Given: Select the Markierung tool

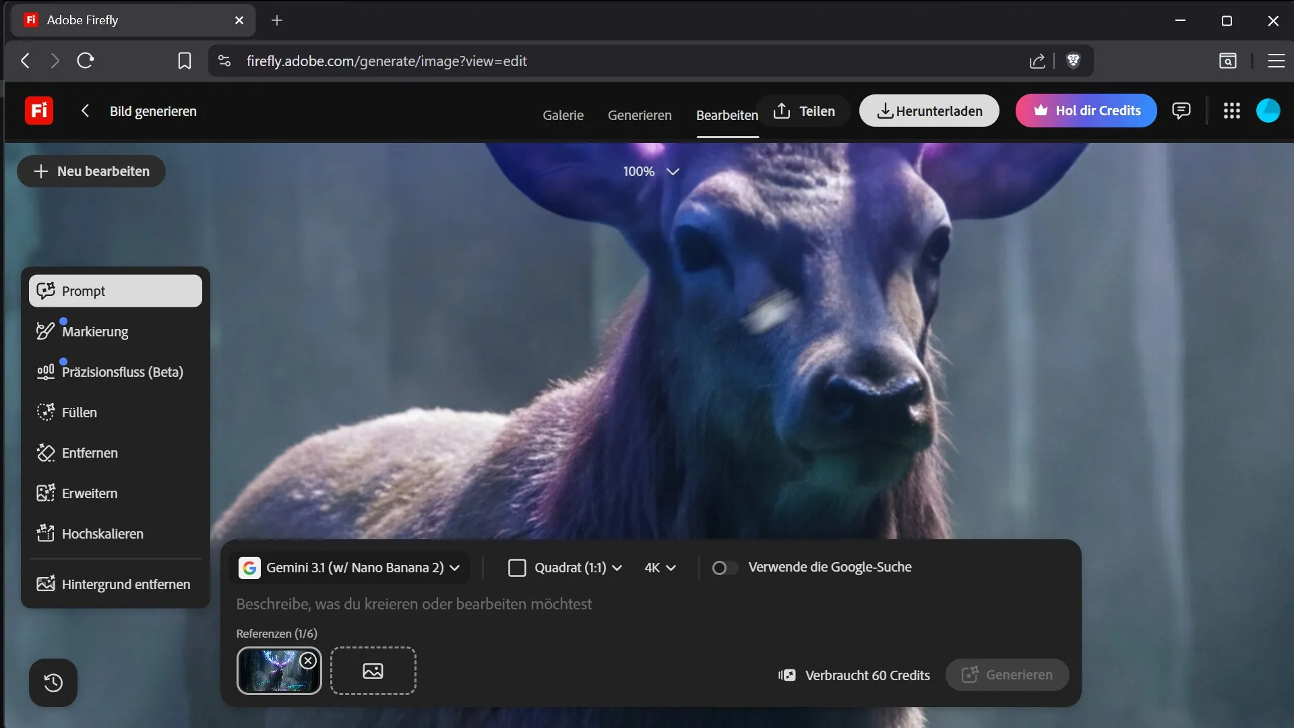Looking at the screenshot, I should click(115, 331).
